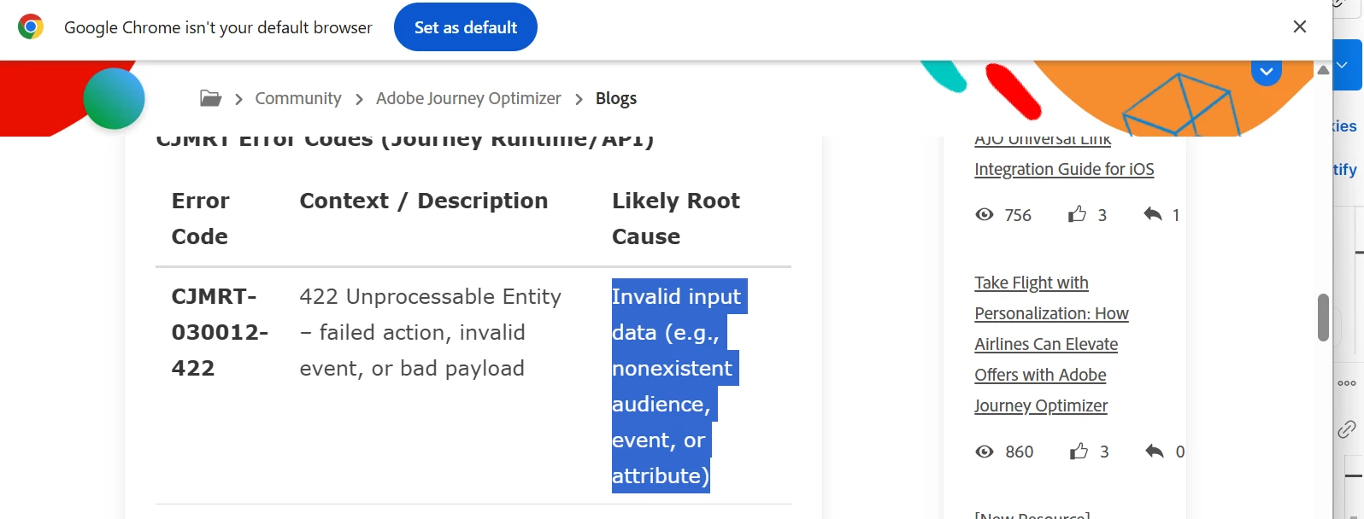The image size is (1364, 519).
Task: Click the Google Chrome logo icon
Action: pyautogui.click(x=31, y=27)
